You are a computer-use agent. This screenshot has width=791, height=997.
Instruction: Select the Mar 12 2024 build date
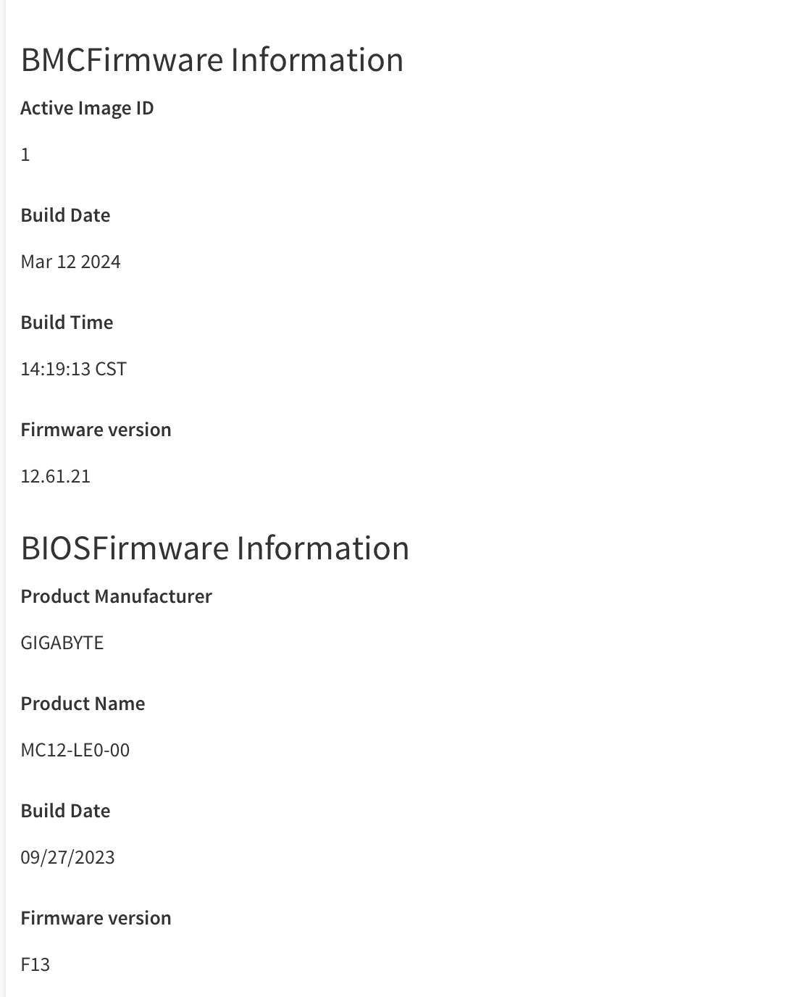click(x=71, y=262)
